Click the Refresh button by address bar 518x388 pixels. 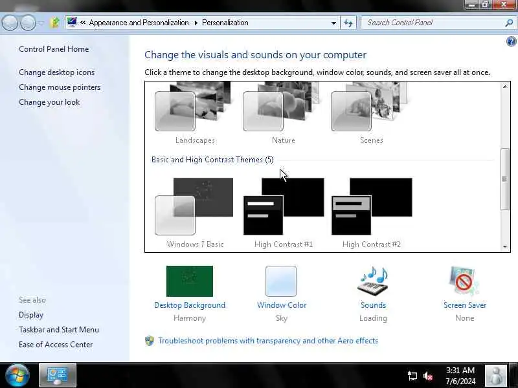click(x=348, y=23)
